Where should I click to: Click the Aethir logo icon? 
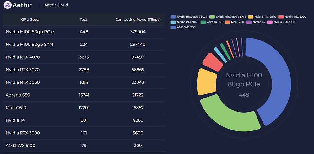[8, 5]
